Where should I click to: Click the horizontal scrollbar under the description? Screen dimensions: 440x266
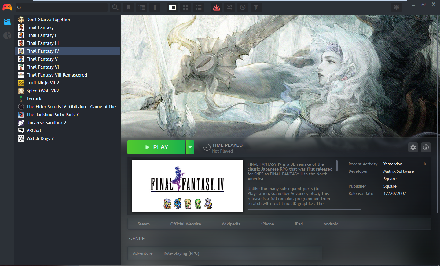(x=304, y=209)
